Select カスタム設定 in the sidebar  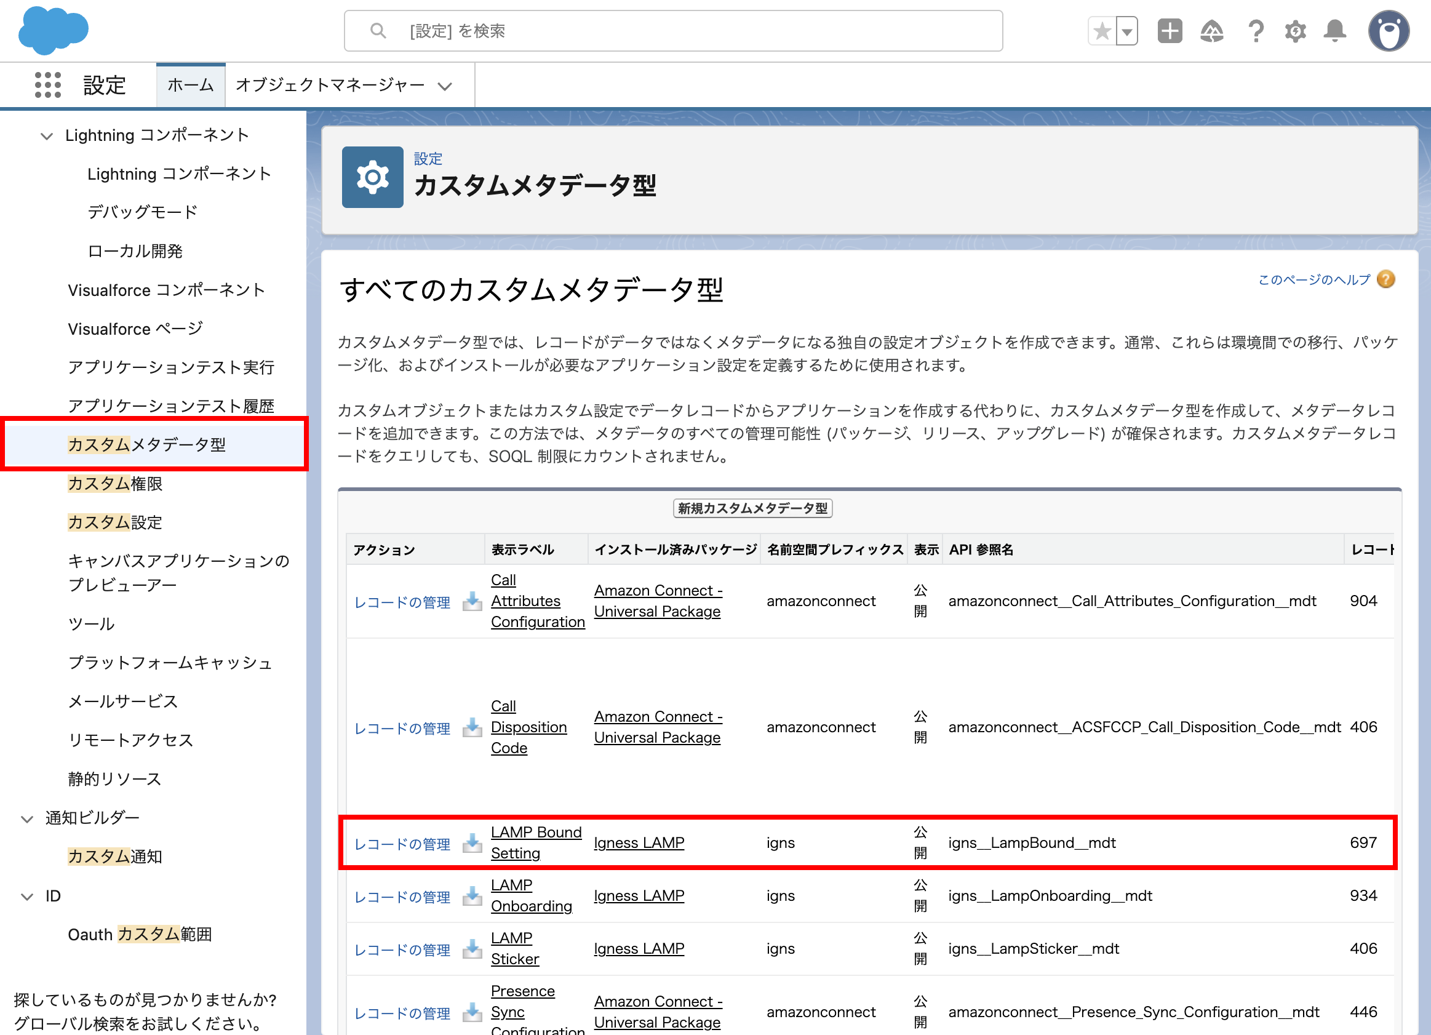coord(115,522)
